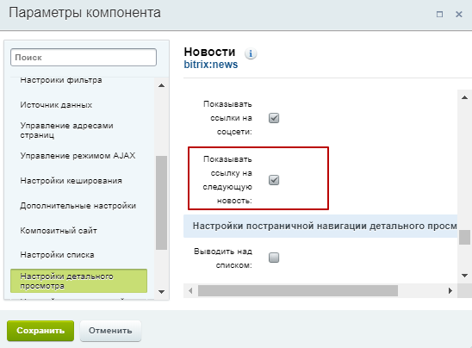Focus the Поиск search field
472x348 pixels.
tap(84, 57)
